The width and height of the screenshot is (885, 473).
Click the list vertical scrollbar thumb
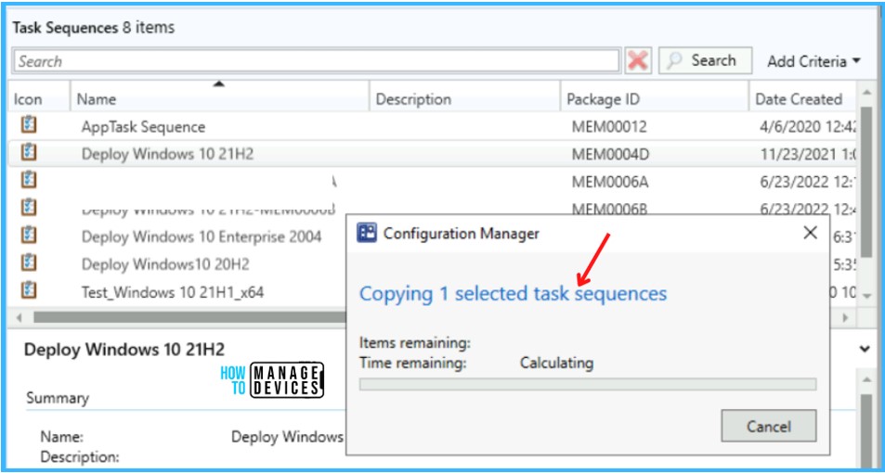[865, 182]
